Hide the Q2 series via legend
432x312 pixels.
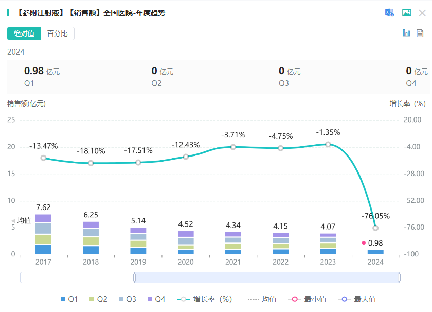(x=98, y=299)
